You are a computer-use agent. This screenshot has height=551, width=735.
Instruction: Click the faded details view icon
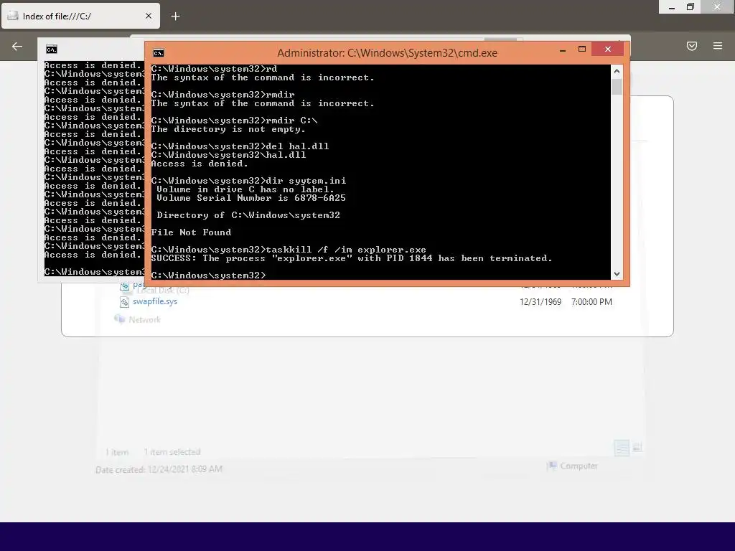point(622,448)
